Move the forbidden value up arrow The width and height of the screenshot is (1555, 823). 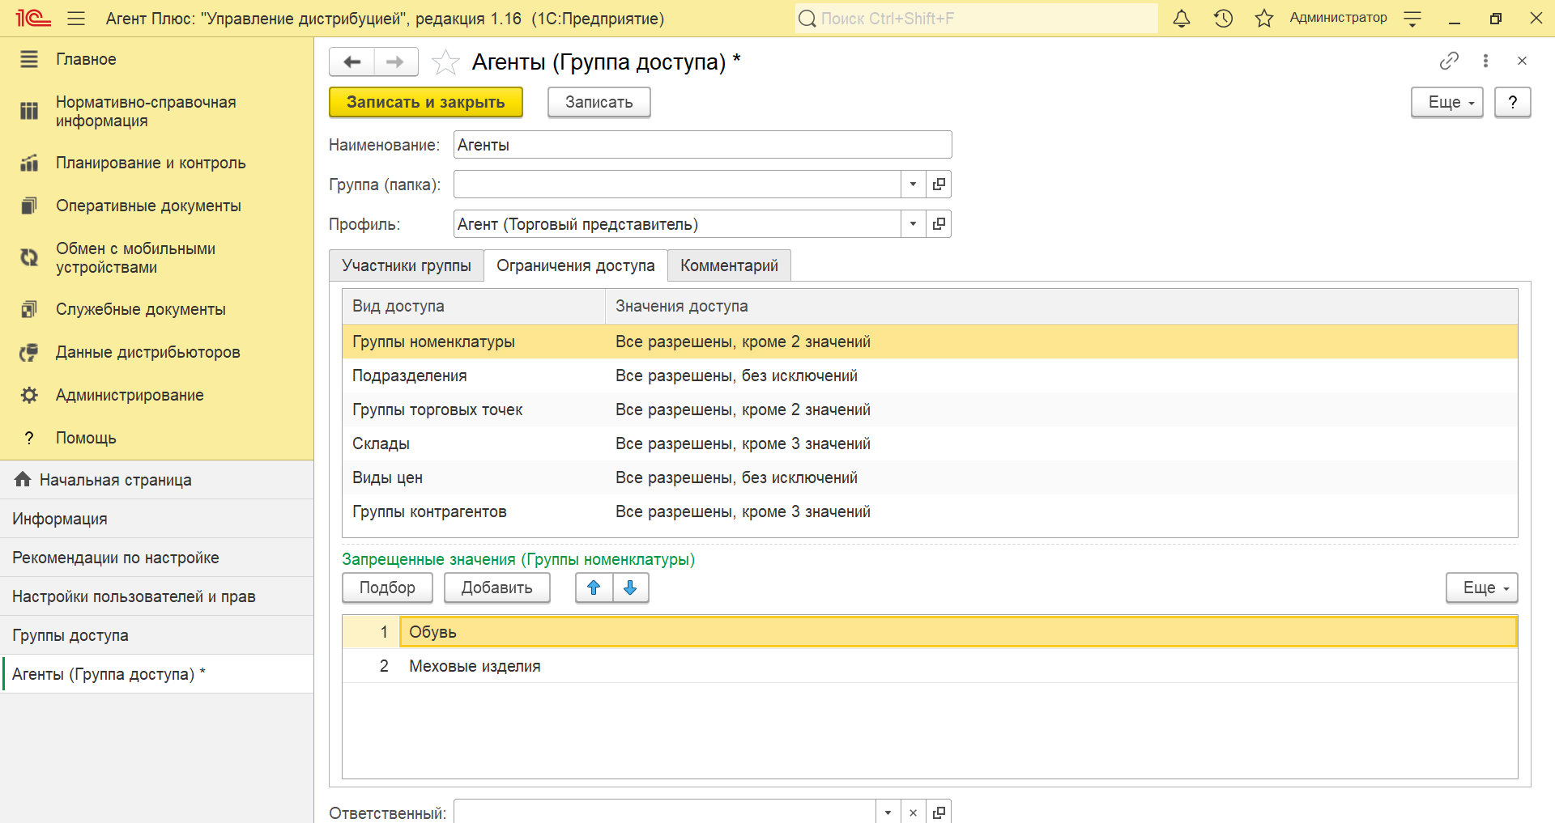coord(594,588)
